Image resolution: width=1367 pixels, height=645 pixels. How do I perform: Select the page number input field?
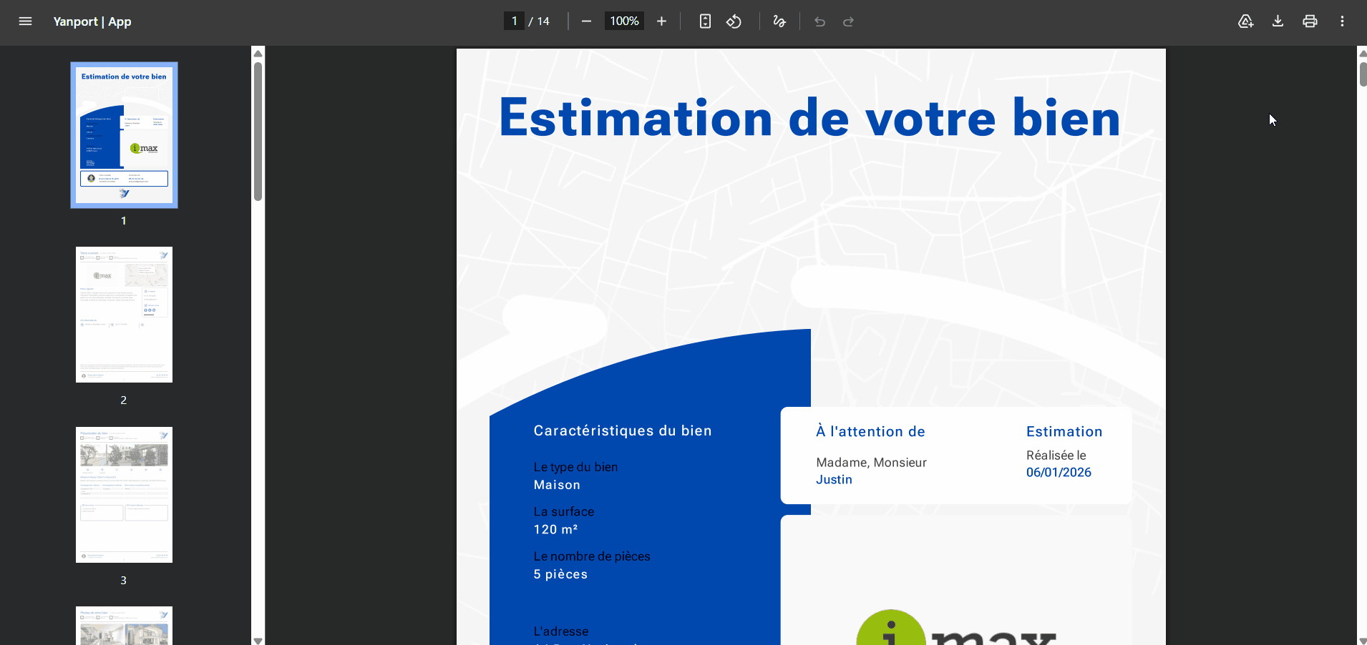tap(514, 21)
